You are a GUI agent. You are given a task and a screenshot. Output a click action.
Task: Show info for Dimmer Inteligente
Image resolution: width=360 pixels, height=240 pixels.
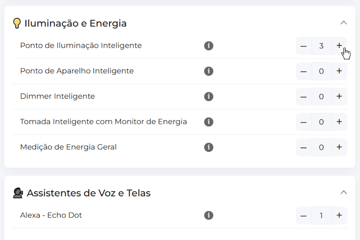208,97
